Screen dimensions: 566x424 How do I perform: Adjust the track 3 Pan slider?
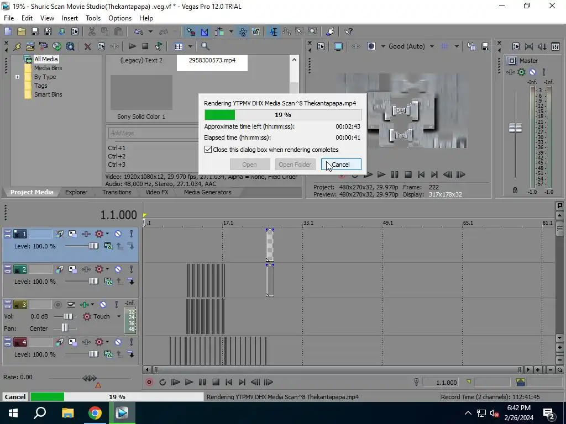65,328
